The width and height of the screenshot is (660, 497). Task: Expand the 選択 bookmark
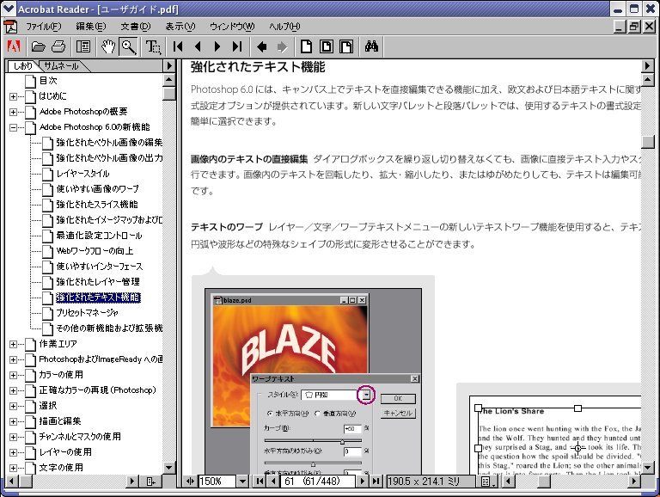[13, 406]
